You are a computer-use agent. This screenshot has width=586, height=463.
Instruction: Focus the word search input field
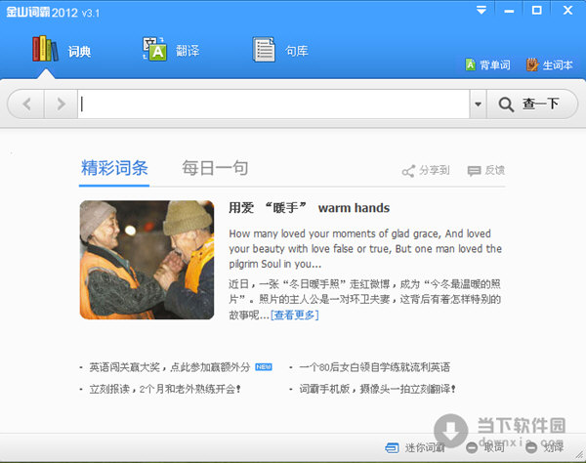pyautogui.click(x=273, y=104)
